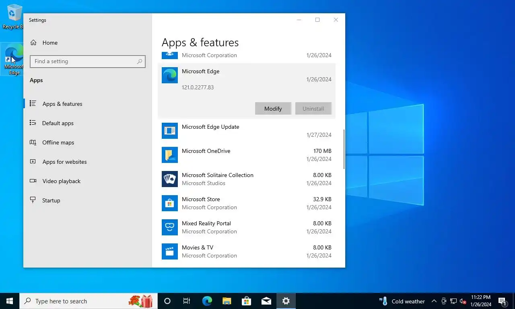Click the Microsoft Studios publisher text
The image size is (515, 309).
pyautogui.click(x=204, y=183)
